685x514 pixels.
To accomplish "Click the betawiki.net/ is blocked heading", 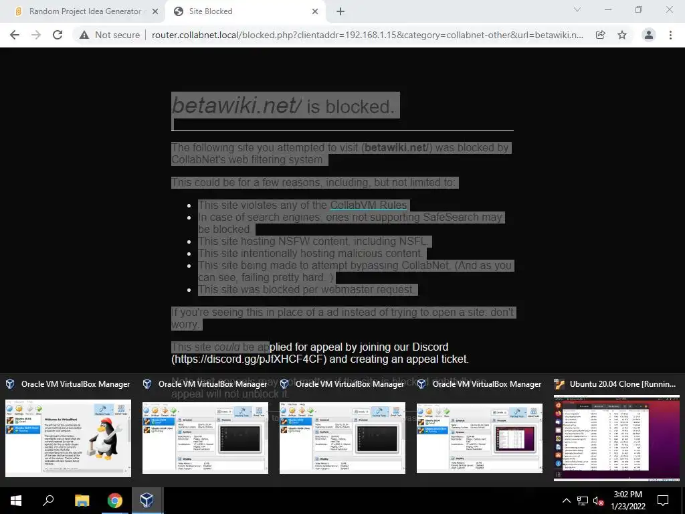I will (284, 106).
